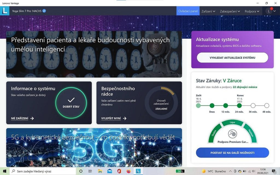Click the verified badge next to Yoga Slim 7 Pro
The image size is (280, 175).
coord(44,11)
